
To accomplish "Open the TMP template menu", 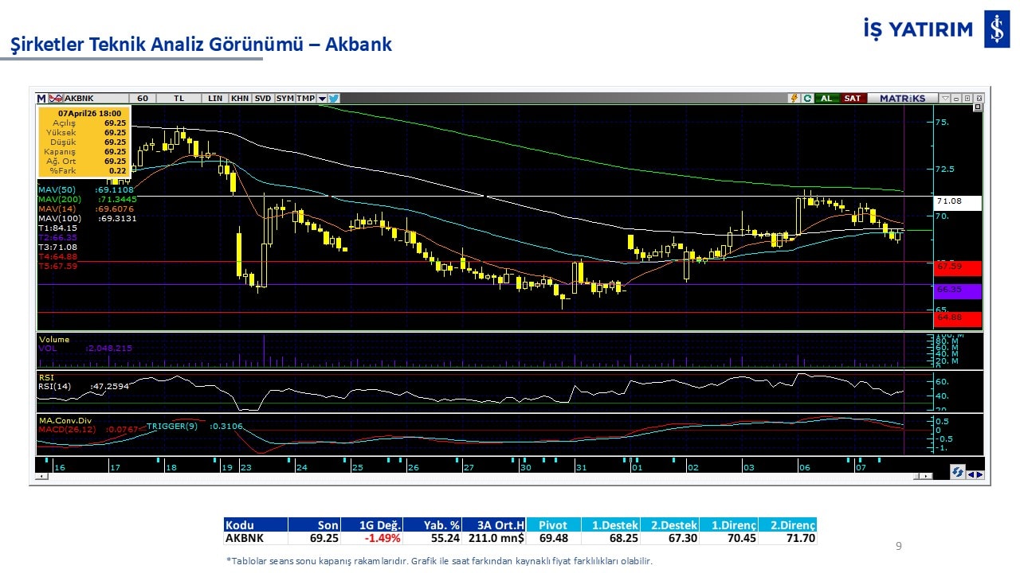I will pos(305,99).
